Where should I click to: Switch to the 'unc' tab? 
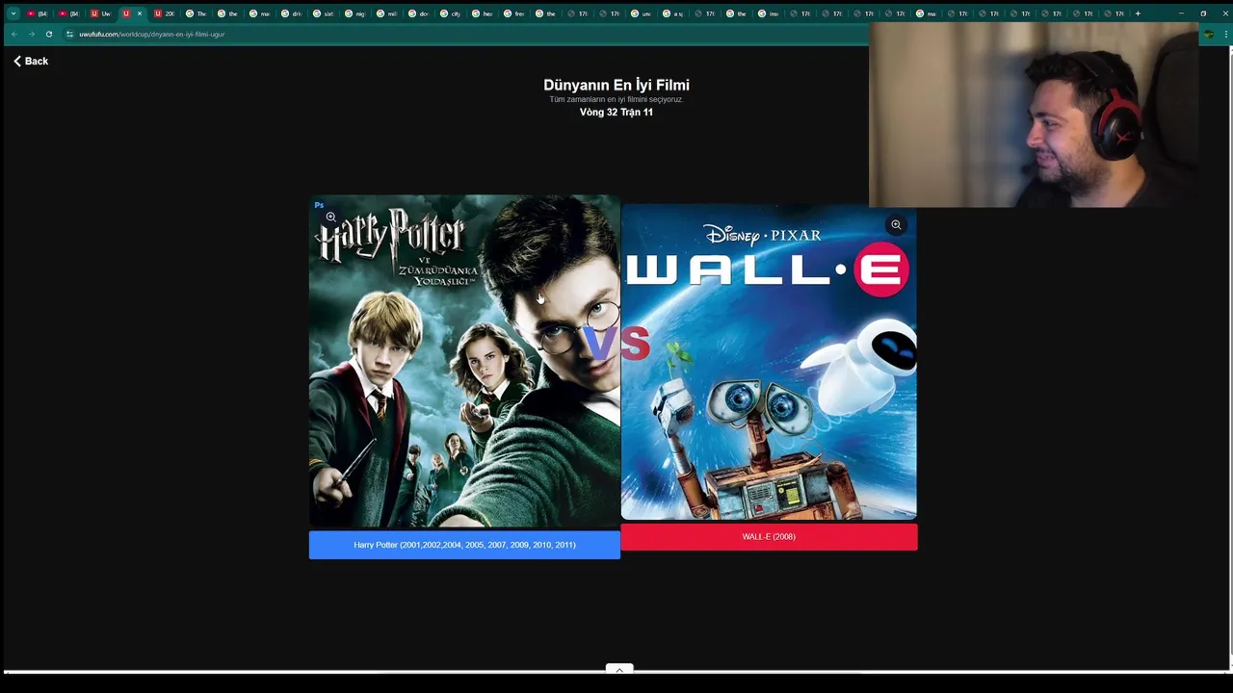coord(641,13)
